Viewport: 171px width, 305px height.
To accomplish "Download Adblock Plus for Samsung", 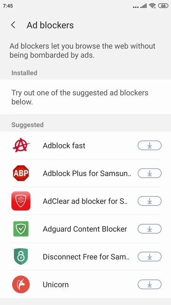I will pos(149,173).
